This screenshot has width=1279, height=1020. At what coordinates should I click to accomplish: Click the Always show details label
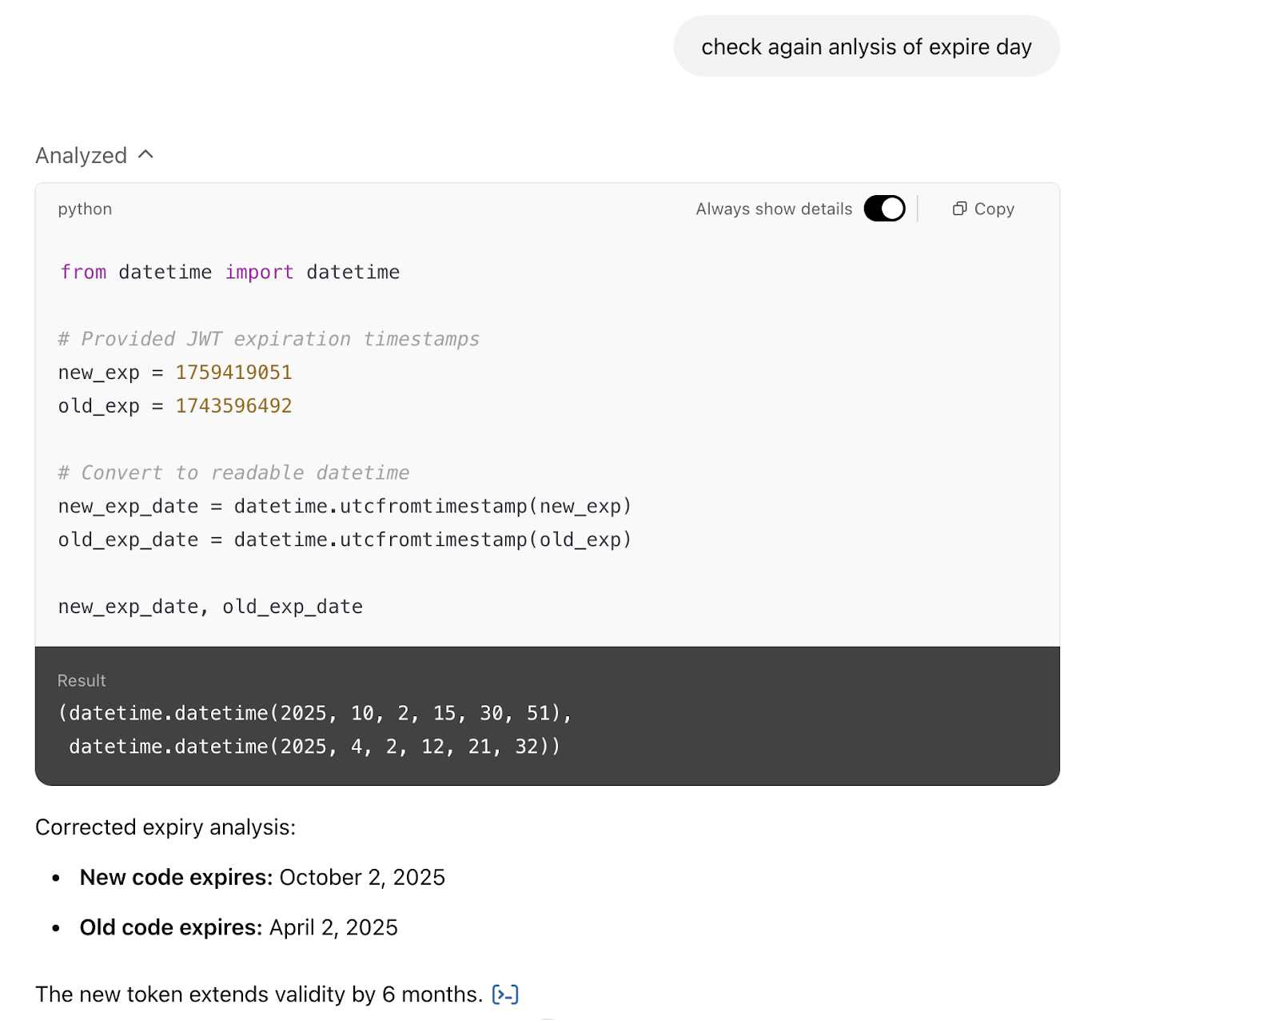click(x=773, y=209)
